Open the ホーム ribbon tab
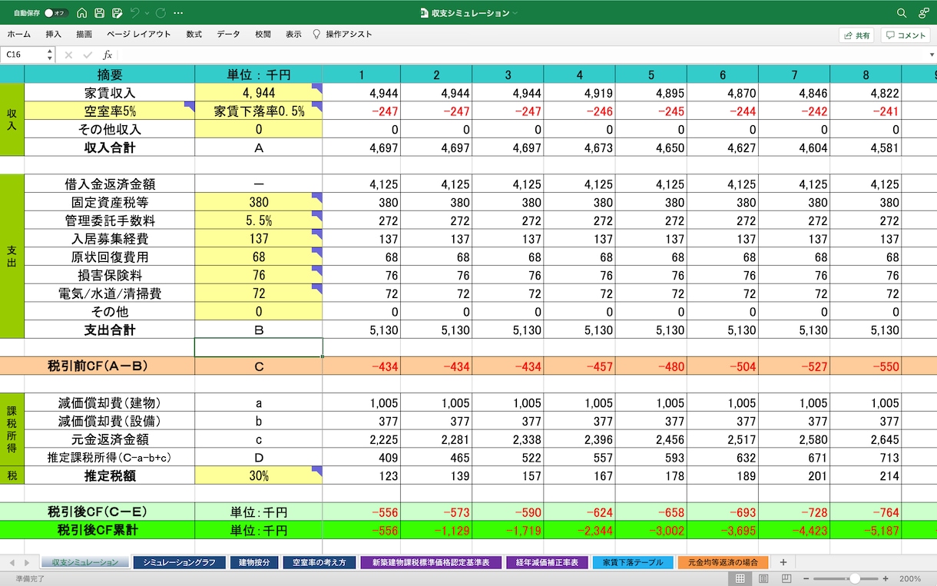Viewport: 937px width, 586px height. pos(19,35)
